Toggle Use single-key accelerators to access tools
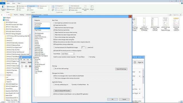 (54, 23)
